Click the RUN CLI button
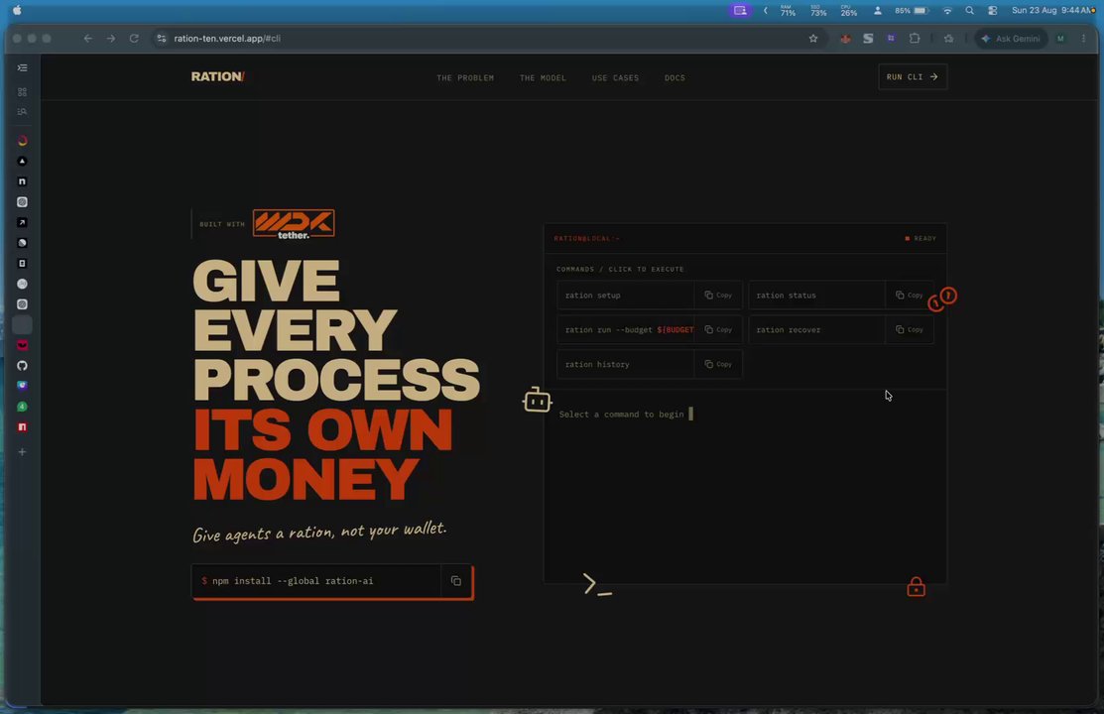The image size is (1104, 714). pos(913,76)
